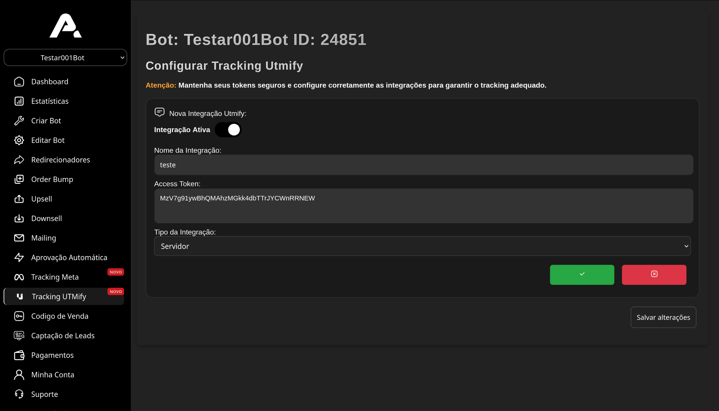Open Editar Bot menu item
719x411 pixels.
pos(64,140)
